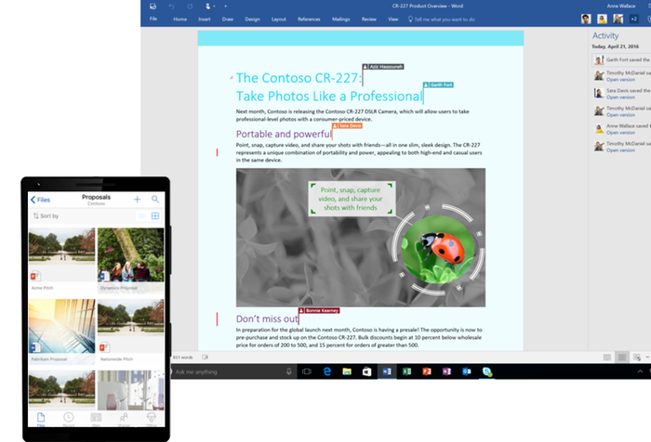Undo the last action in Word
The width and height of the screenshot is (651, 442).
coord(171,6)
